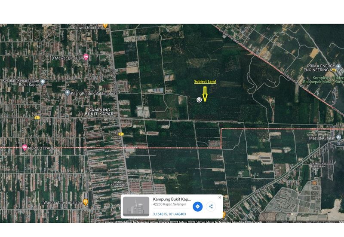The height and width of the screenshot is (237, 344).
Task: Click the dropped grey pin beside the Subject Land arrow
Action: [x=199, y=100]
